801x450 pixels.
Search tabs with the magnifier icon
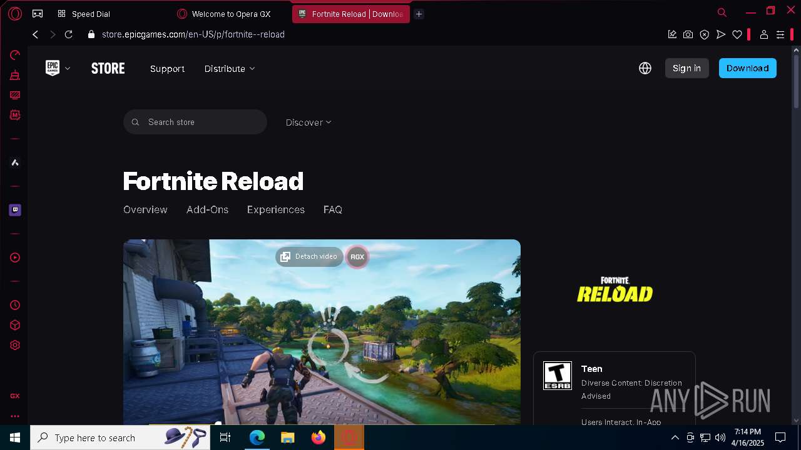pos(722,12)
